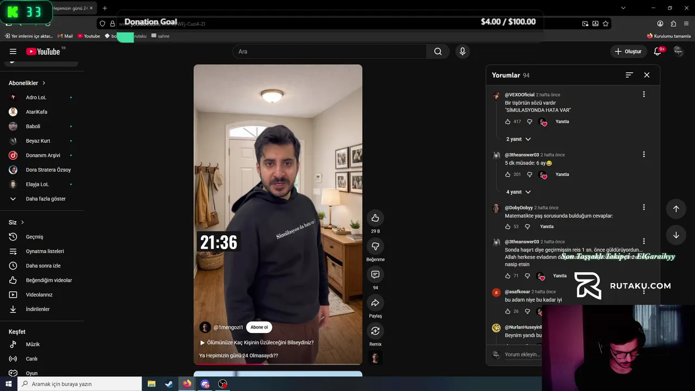This screenshot has height=391, width=695.
Task: Click the Oluştur create button
Action: (628, 52)
